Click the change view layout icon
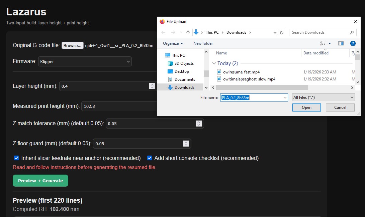Screen dimensions: 365x217 coord(323,43)
